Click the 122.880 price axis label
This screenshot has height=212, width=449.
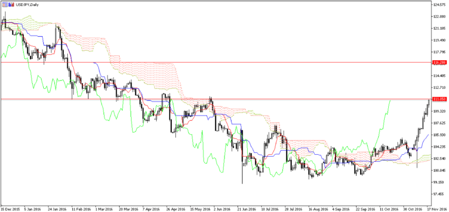coord(438,16)
